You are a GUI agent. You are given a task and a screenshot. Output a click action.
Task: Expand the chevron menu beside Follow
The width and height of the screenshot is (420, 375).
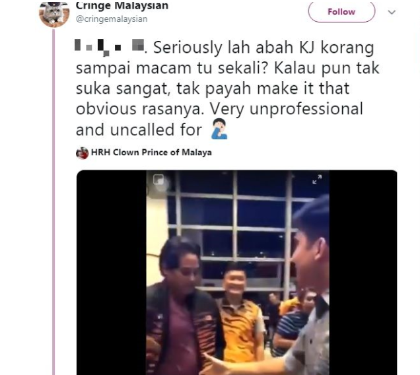(x=392, y=12)
